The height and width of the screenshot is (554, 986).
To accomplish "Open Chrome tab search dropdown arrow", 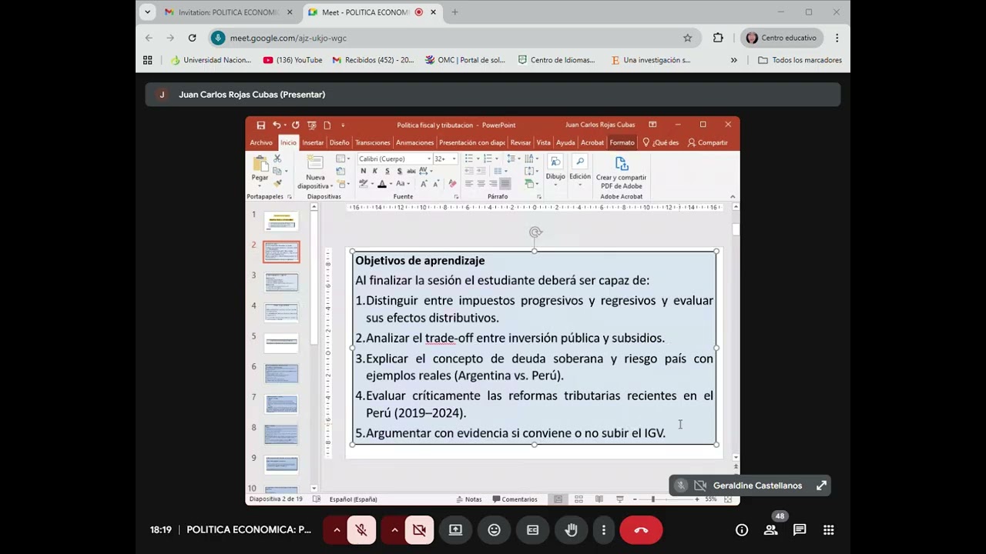I will pos(147,12).
